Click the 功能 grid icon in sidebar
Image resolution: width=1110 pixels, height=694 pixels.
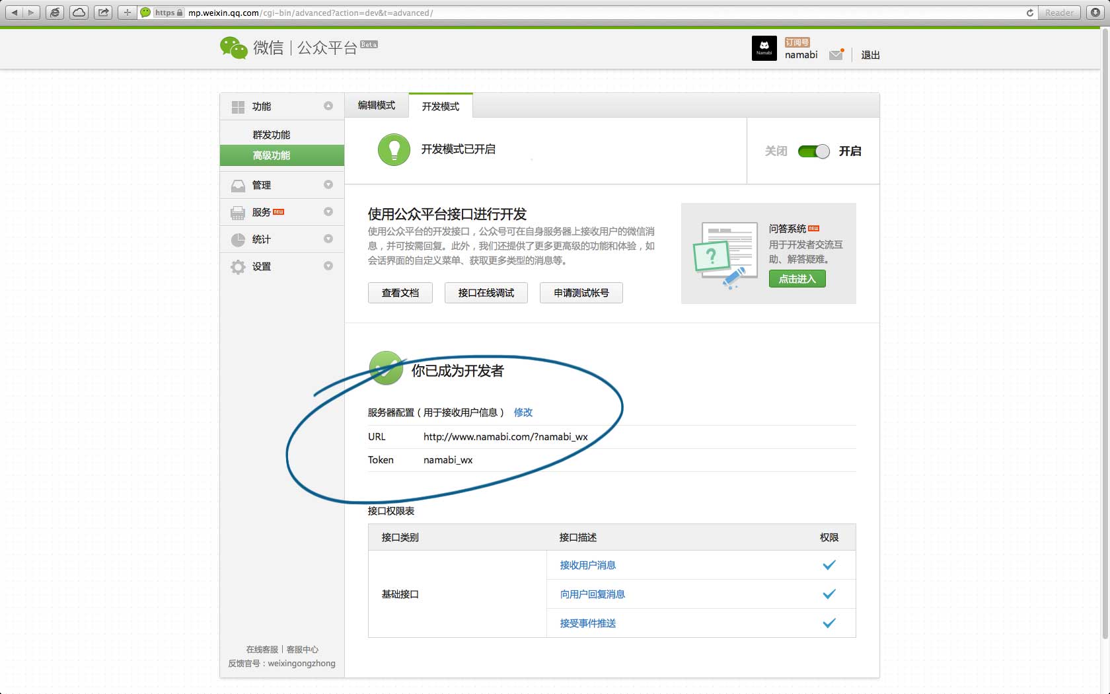point(238,106)
